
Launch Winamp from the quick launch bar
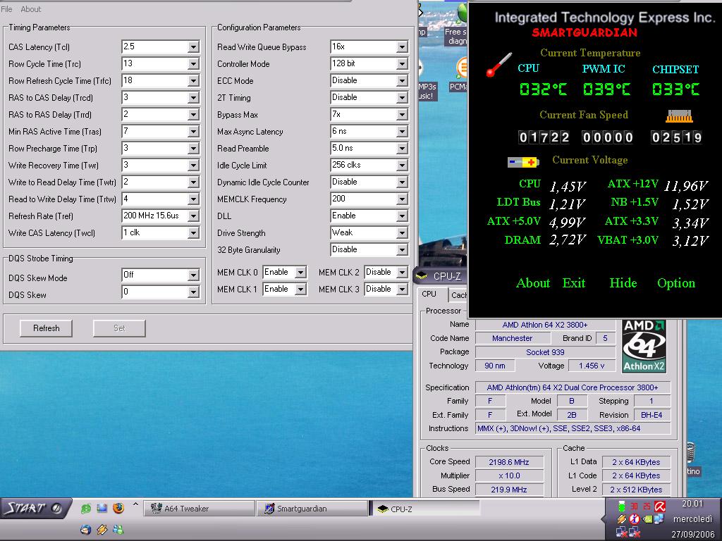coord(102,530)
